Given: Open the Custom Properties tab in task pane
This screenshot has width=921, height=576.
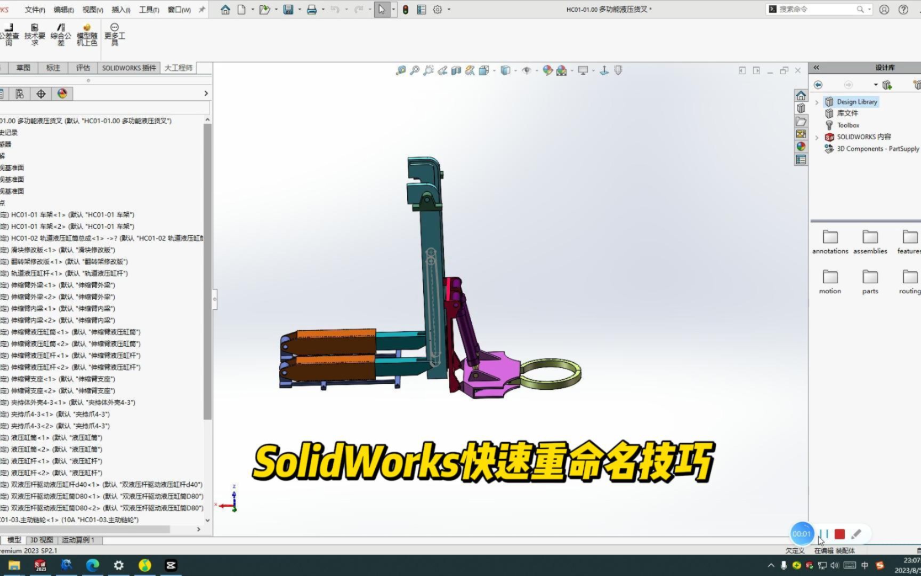Looking at the screenshot, I should click(801, 159).
